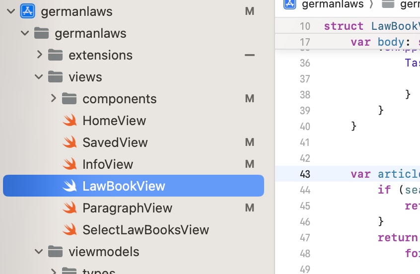Viewport: 420px width, 274px height.
Task: Collapse the views folder
Action: click(x=39, y=77)
